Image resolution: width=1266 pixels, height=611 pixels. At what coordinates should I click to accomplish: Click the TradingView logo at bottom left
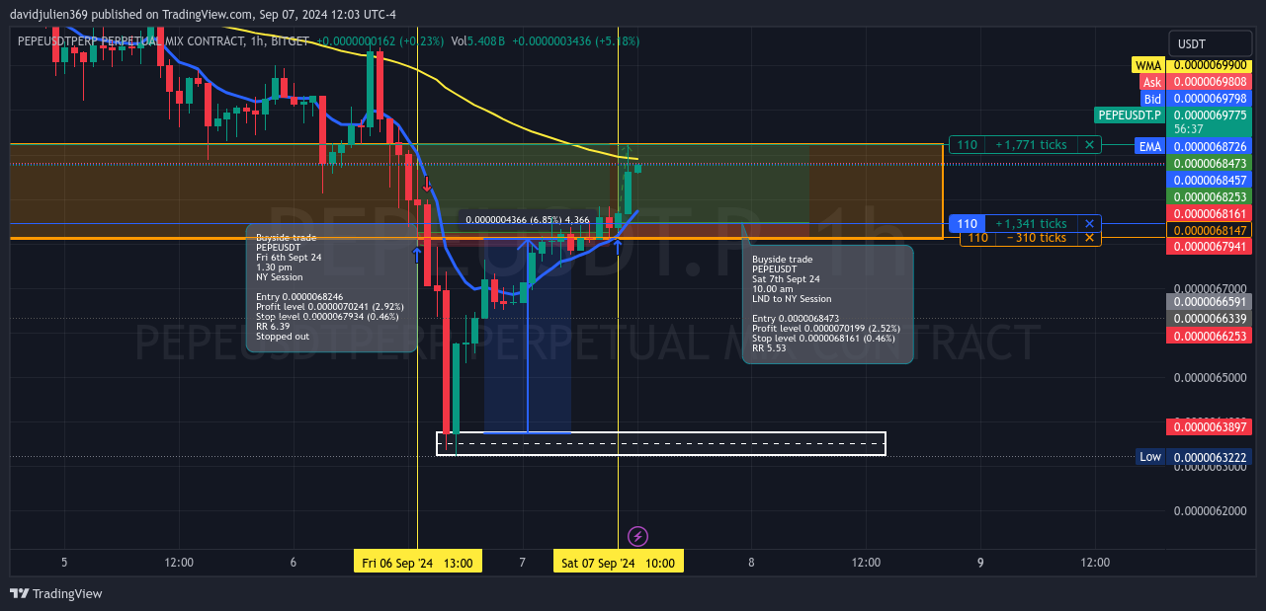pyautogui.click(x=56, y=593)
